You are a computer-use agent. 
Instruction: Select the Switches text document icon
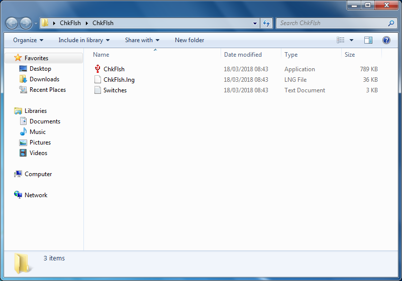(98, 90)
